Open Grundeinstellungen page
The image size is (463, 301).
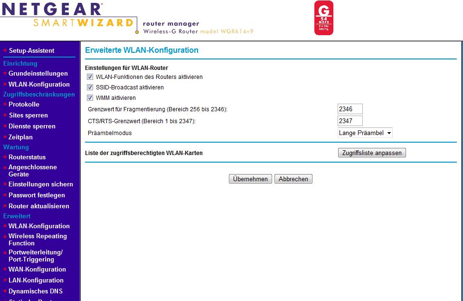38,73
